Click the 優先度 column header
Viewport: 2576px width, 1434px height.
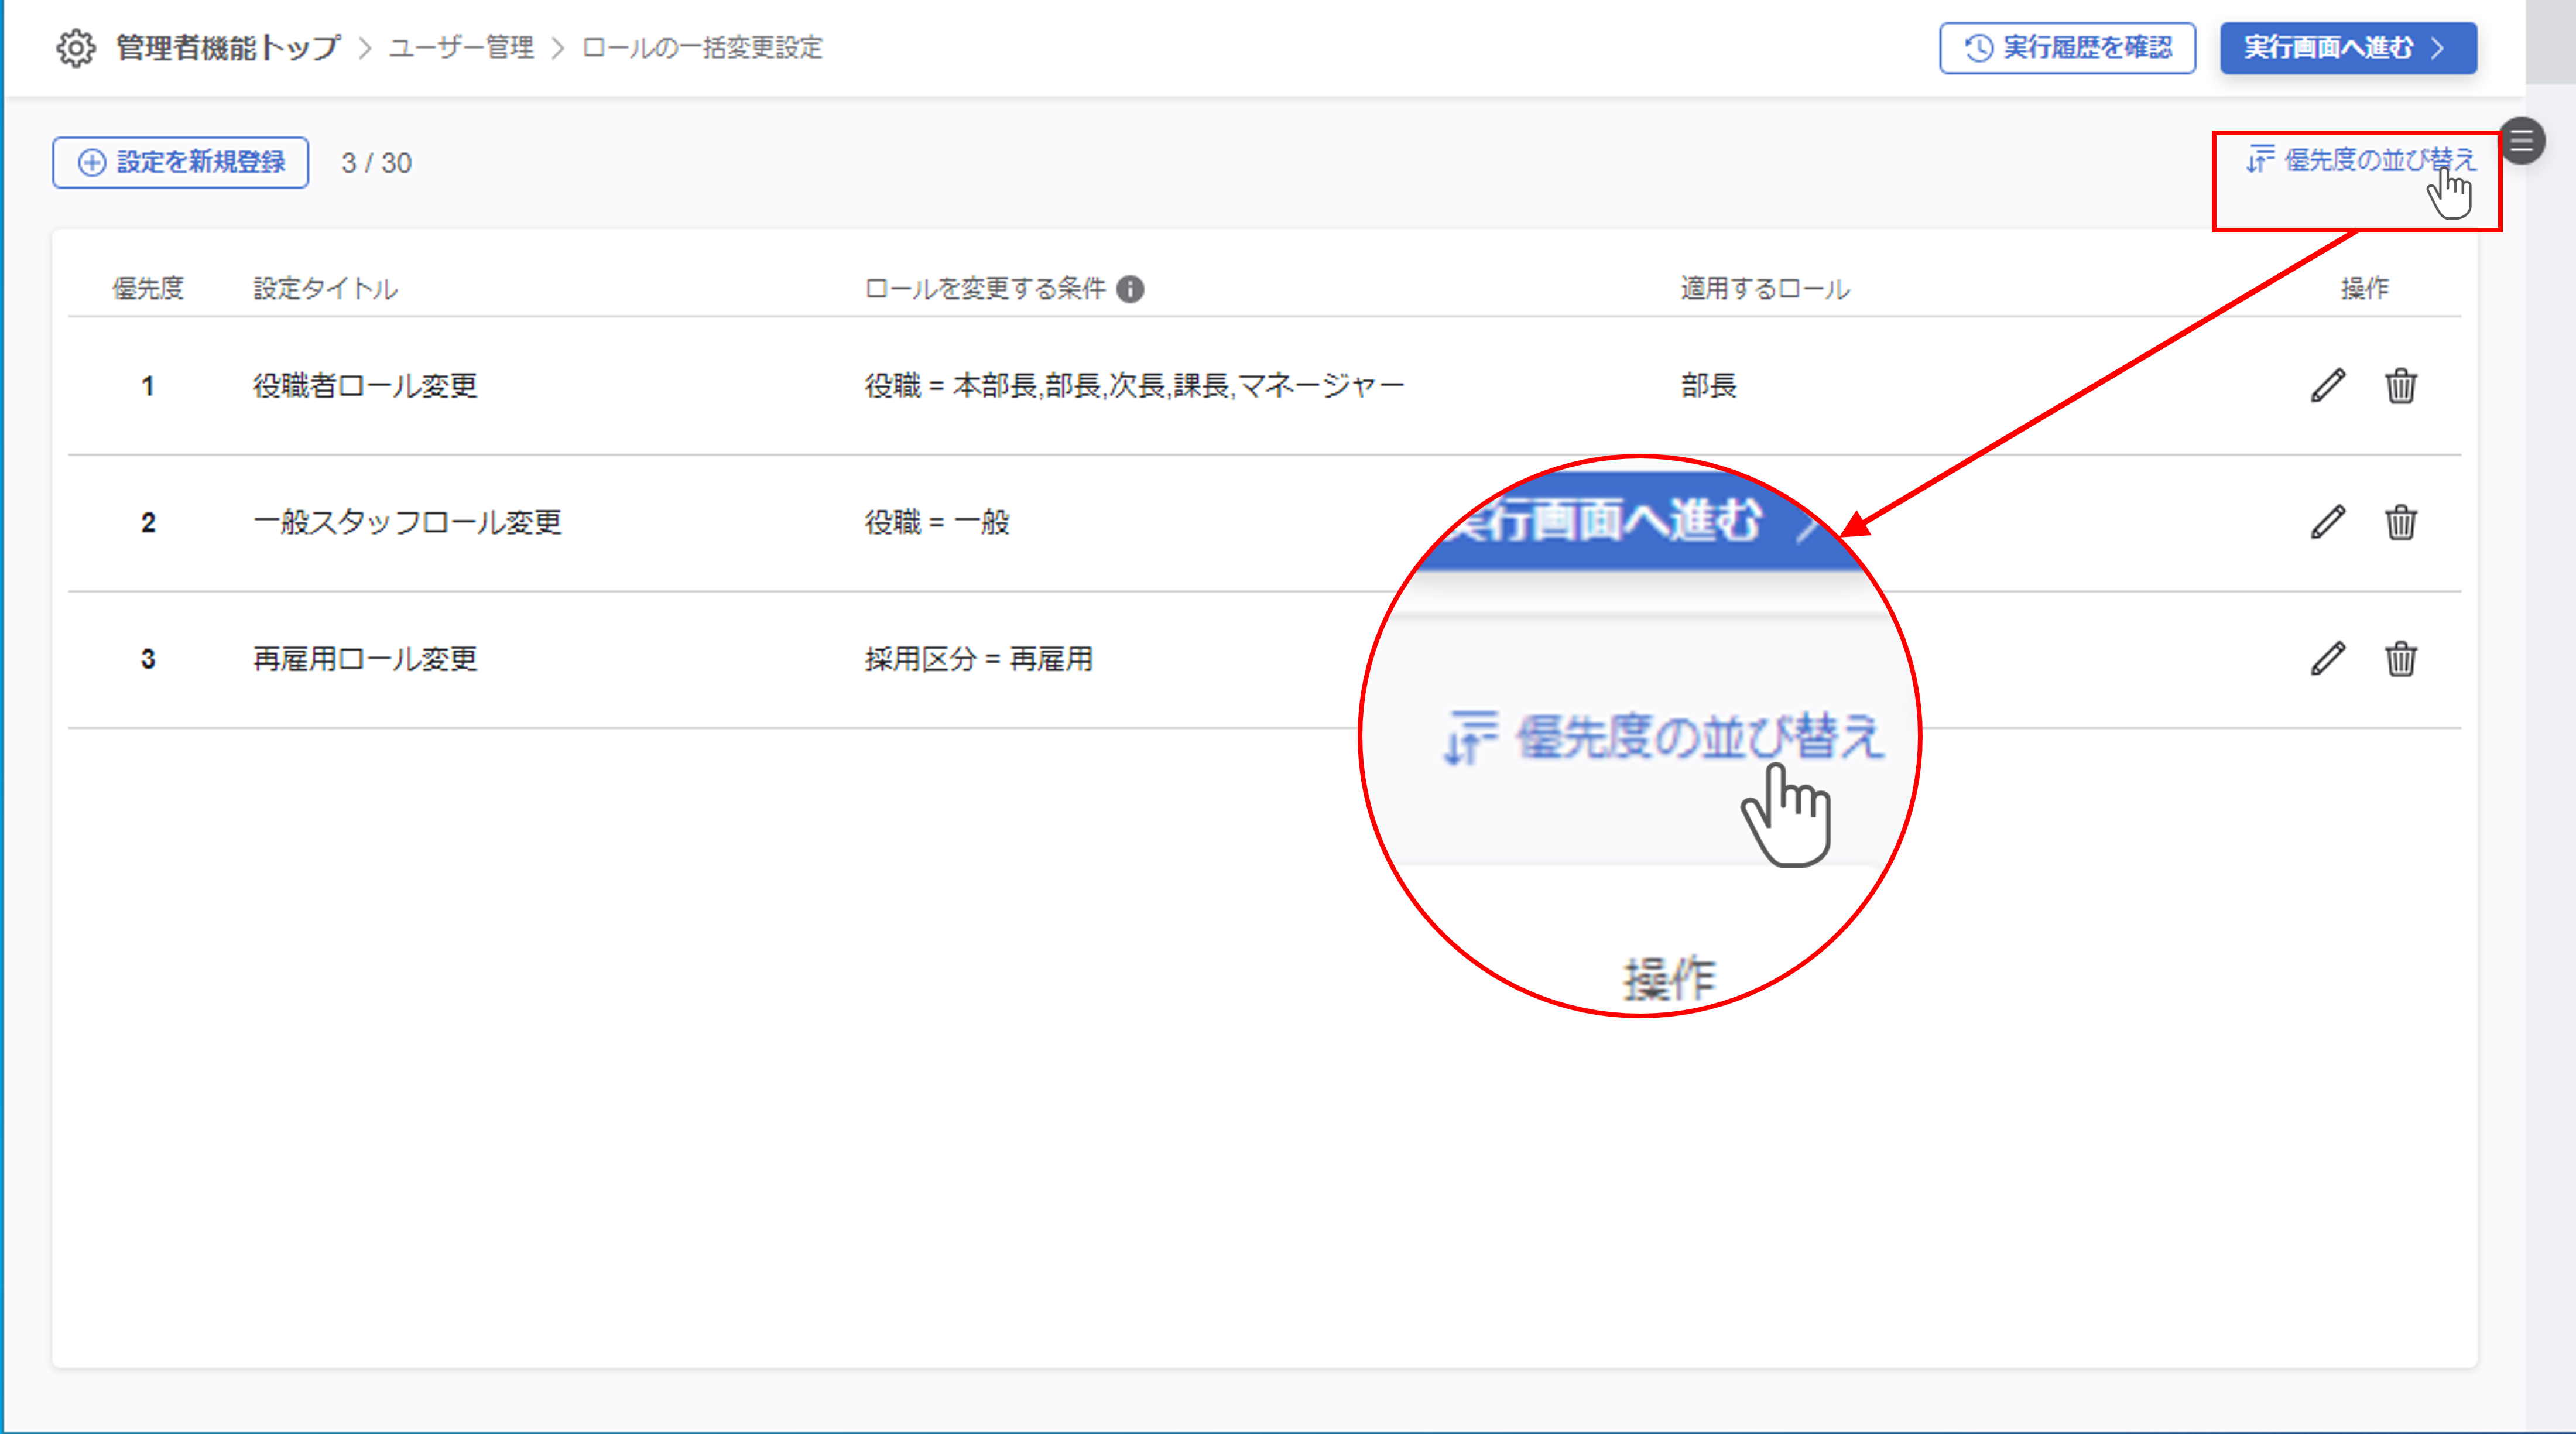click(x=148, y=289)
